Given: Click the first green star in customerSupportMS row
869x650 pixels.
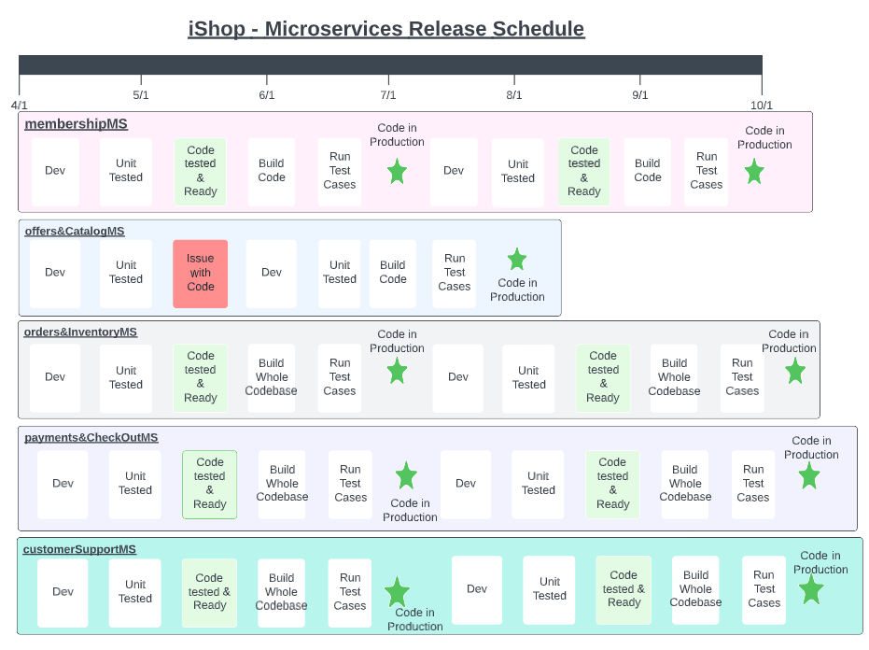Looking at the screenshot, I should 398,592.
